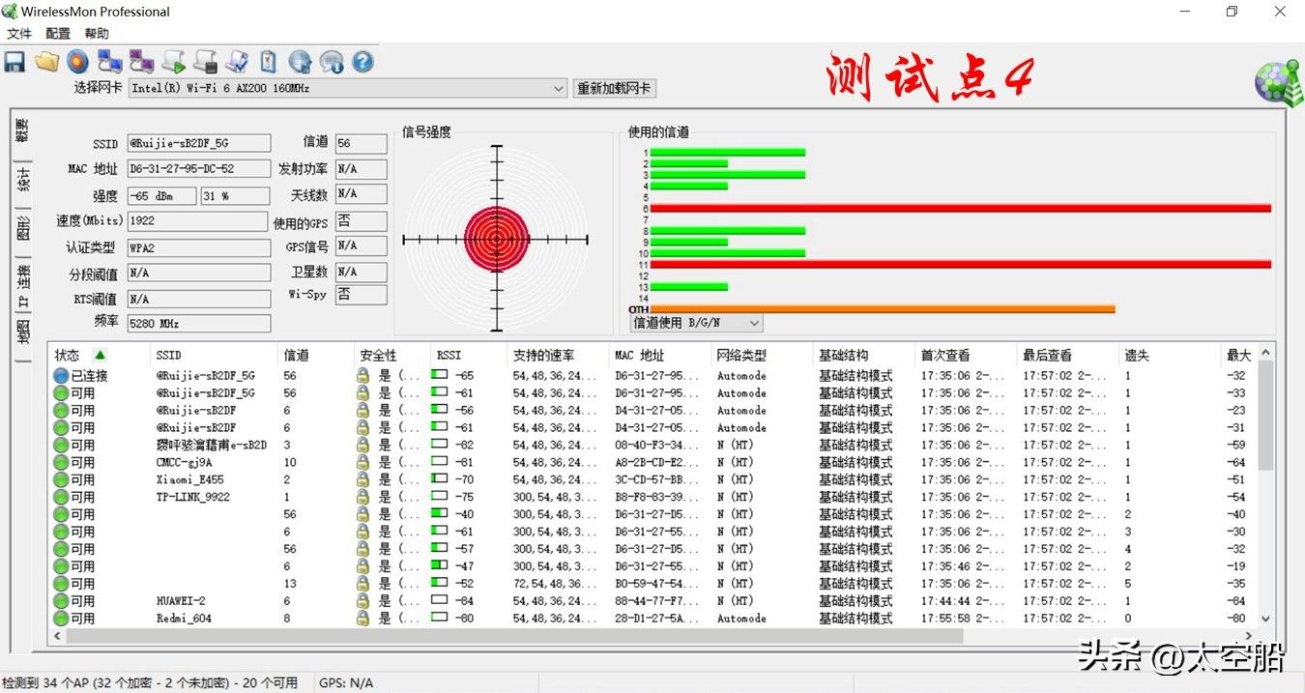
Task: Click the 频率 field showing 5280 MHz
Action: coord(199,324)
